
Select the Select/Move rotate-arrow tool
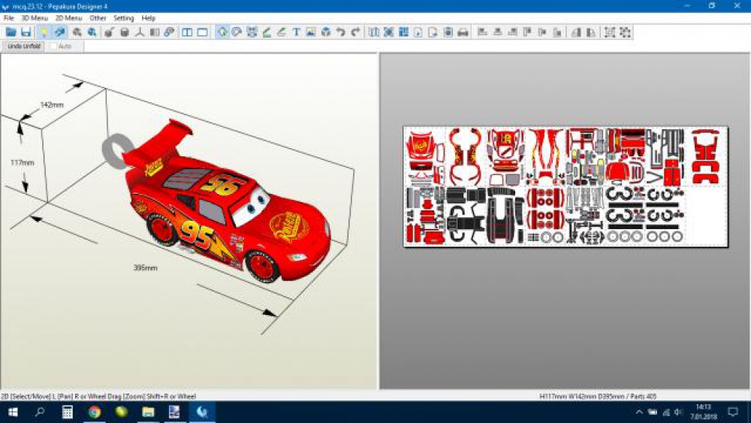222,32
